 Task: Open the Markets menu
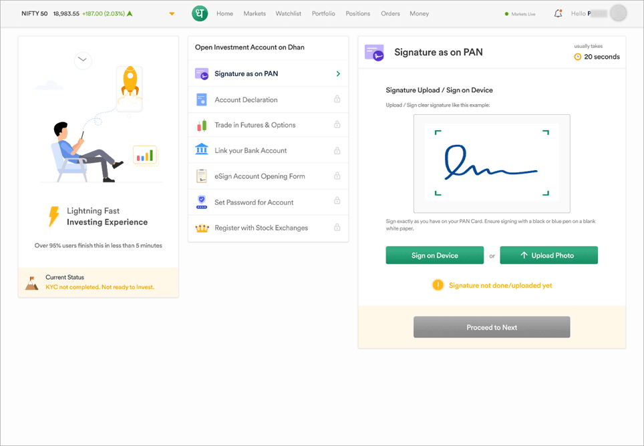click(254, 13)
